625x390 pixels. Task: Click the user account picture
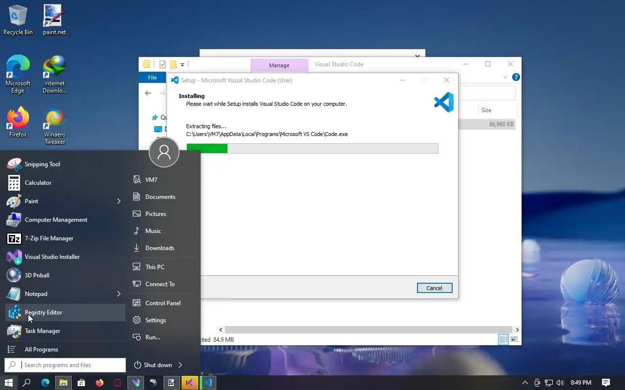tap(164, 153)
